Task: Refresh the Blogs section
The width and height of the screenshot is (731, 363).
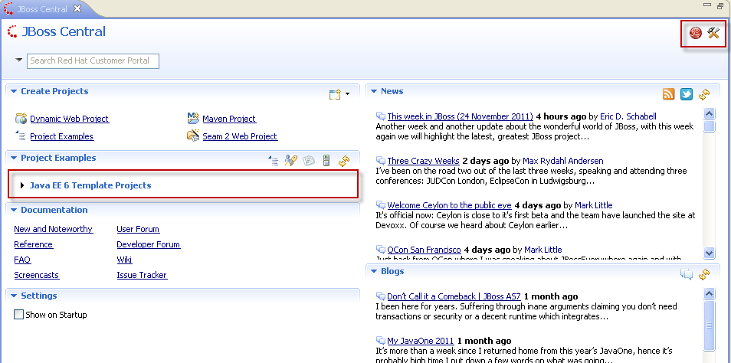Action: click(x=704, y=274)
